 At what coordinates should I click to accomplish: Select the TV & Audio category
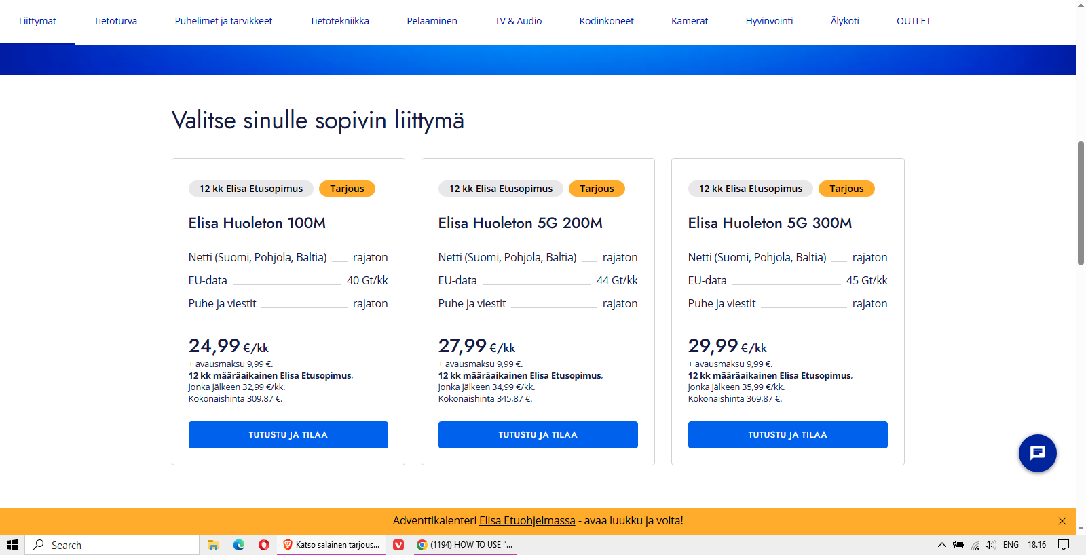coord(518,21)
